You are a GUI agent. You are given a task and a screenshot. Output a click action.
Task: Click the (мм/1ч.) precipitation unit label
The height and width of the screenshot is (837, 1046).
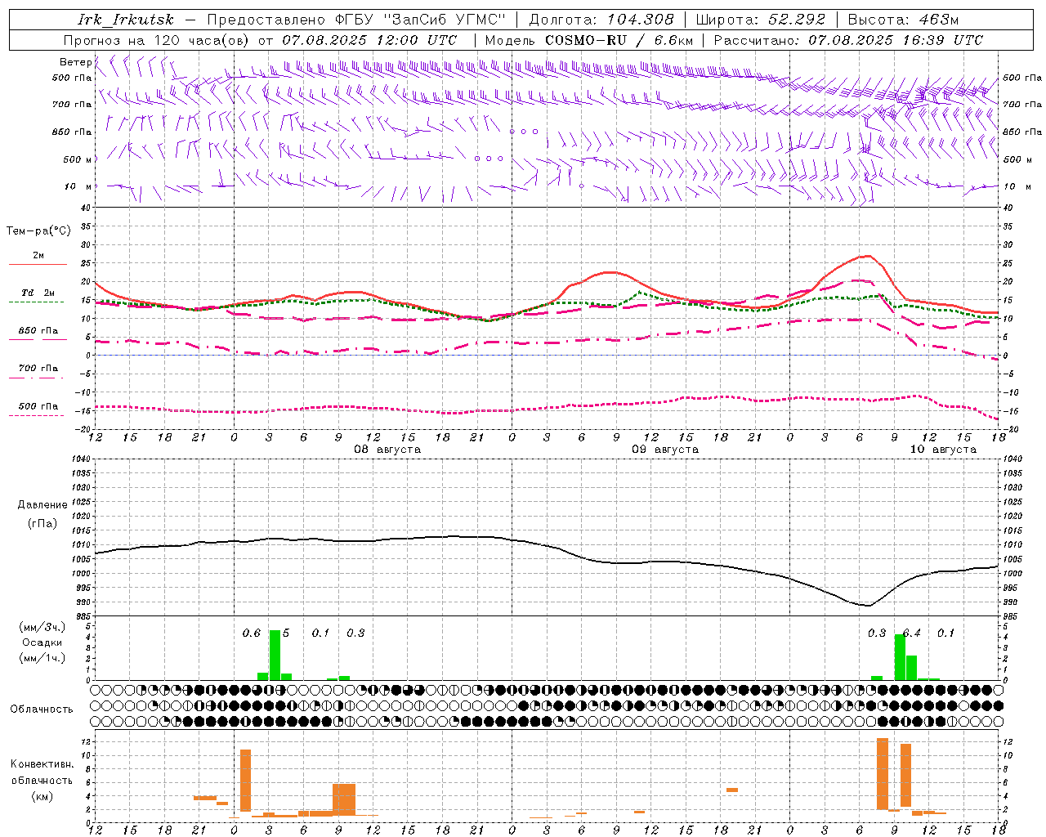(x=42, y=658)
